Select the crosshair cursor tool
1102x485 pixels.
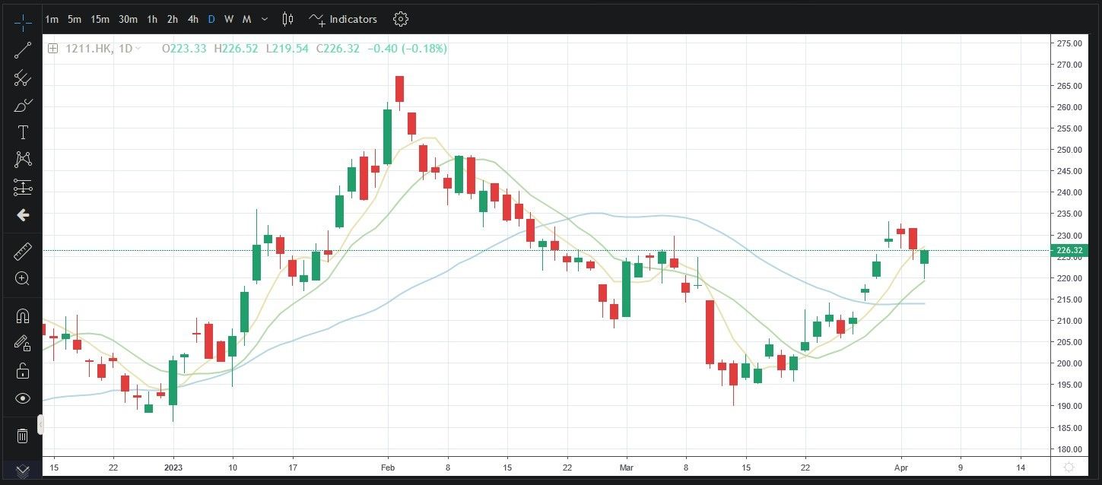[23, 22]
